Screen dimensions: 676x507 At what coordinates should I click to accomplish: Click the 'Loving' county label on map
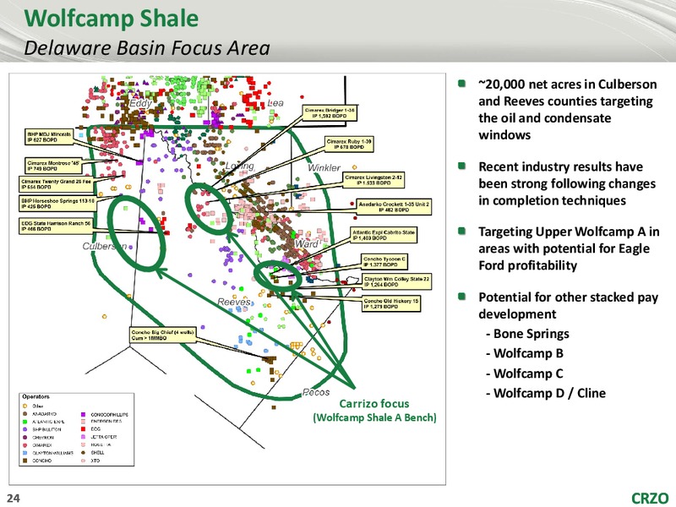240,166
